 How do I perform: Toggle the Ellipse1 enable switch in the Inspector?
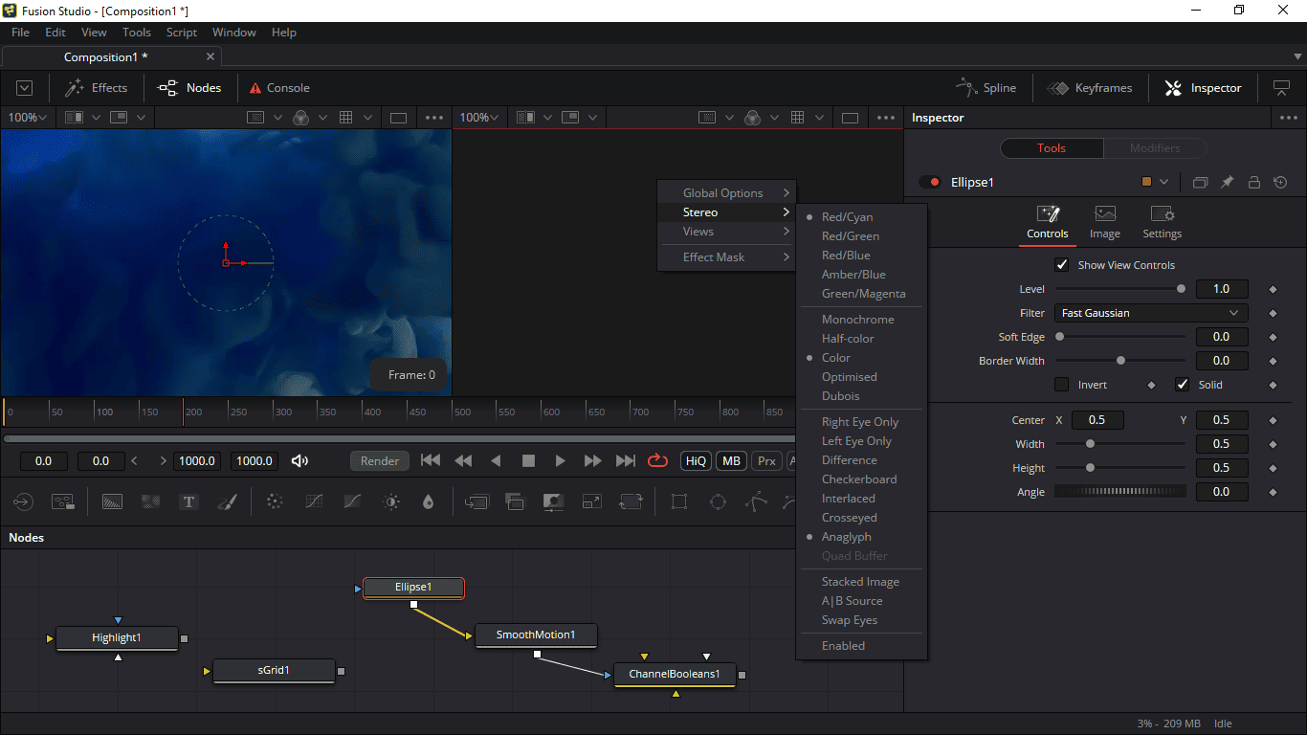[930, 182]
